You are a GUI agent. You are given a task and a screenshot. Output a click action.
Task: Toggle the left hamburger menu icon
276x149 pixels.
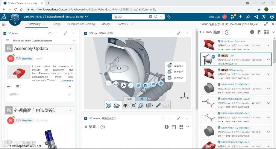point(4,24)
